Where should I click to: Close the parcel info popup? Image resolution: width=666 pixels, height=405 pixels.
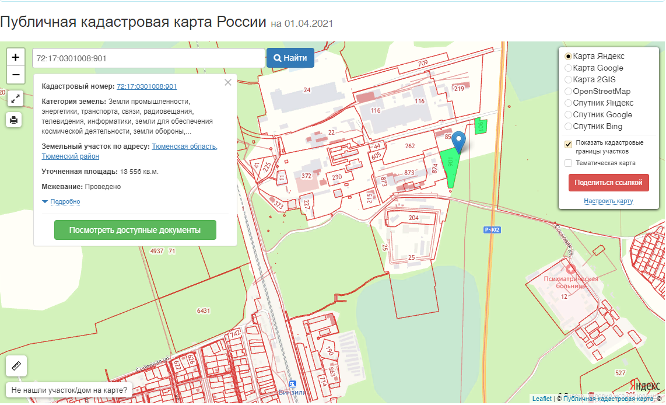point(228,82)
